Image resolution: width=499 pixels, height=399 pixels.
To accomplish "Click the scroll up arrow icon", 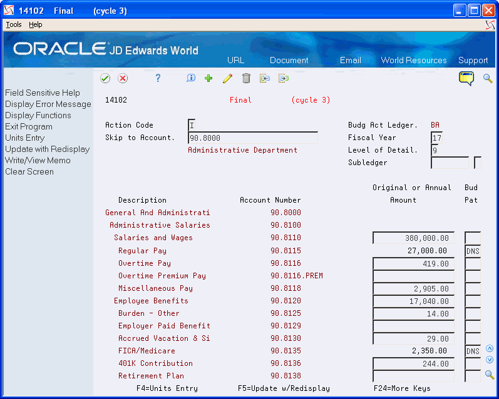I will (x=490, y=348).
